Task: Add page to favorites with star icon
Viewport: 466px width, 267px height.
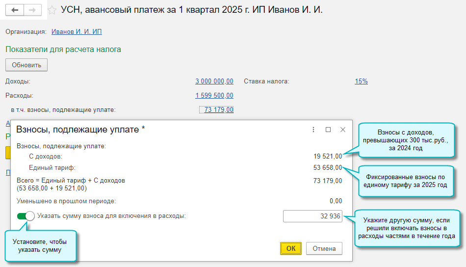Action: click(x=52, y=10)
